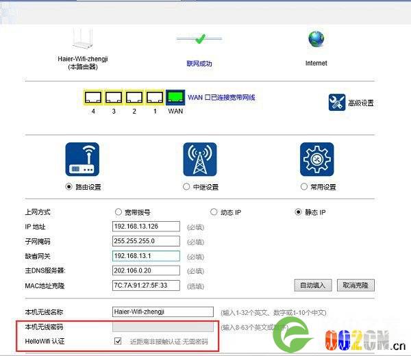Click the 近距离非接触认证,无需密码 text
Viewport: 411px width, 356px height.
pos(169,342)
